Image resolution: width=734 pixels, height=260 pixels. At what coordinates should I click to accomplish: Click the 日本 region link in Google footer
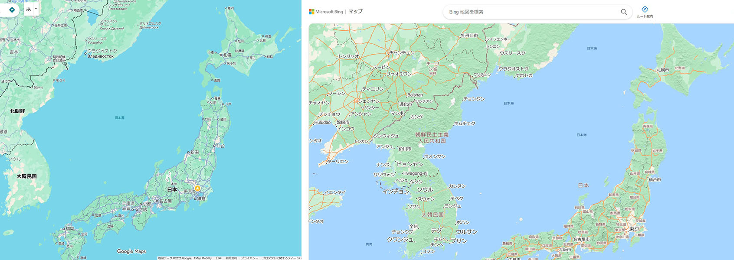(x=219, y=258)
